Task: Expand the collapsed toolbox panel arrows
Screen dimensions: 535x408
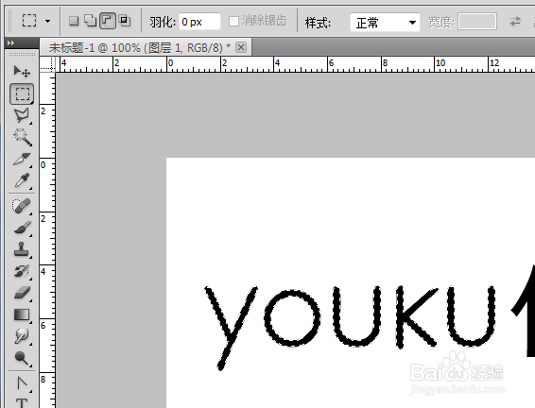Action: point(11,42)
